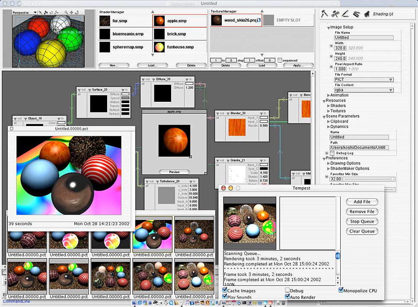Select the Shaders item under Resources

(338, 106)
